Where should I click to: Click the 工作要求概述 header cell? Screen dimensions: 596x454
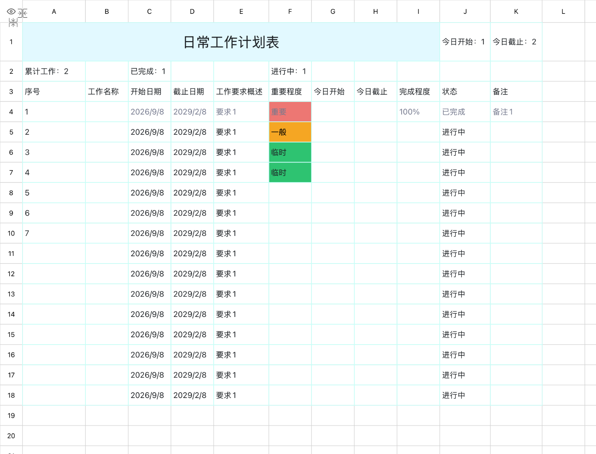(x=241, y=92)
